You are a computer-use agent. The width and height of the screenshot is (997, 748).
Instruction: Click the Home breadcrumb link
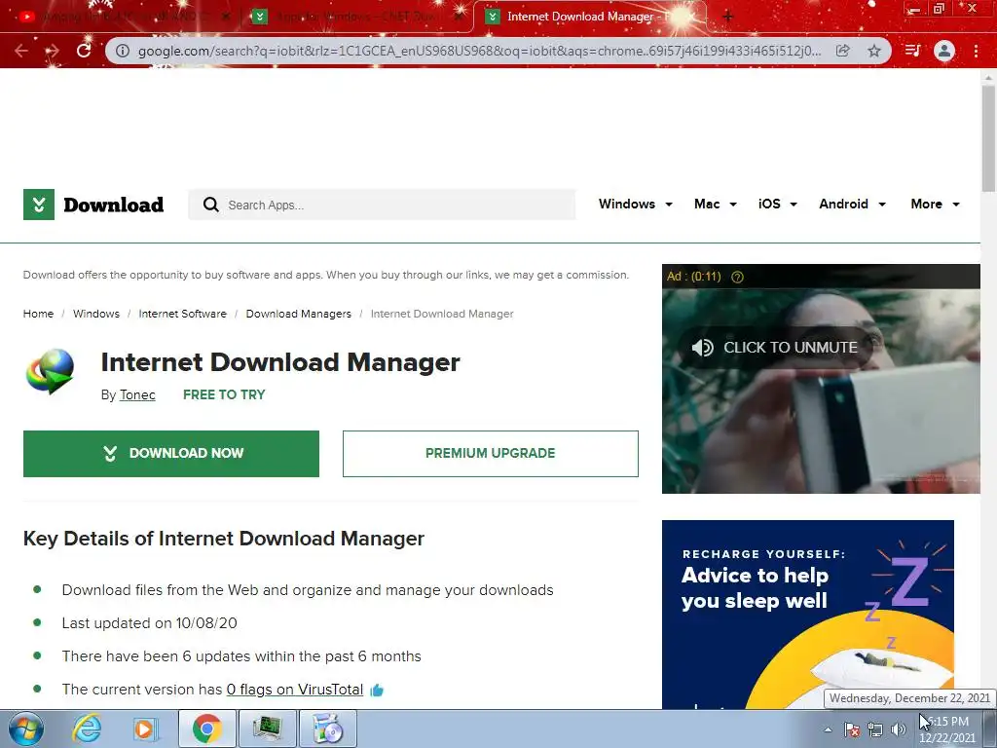(38, 314)
